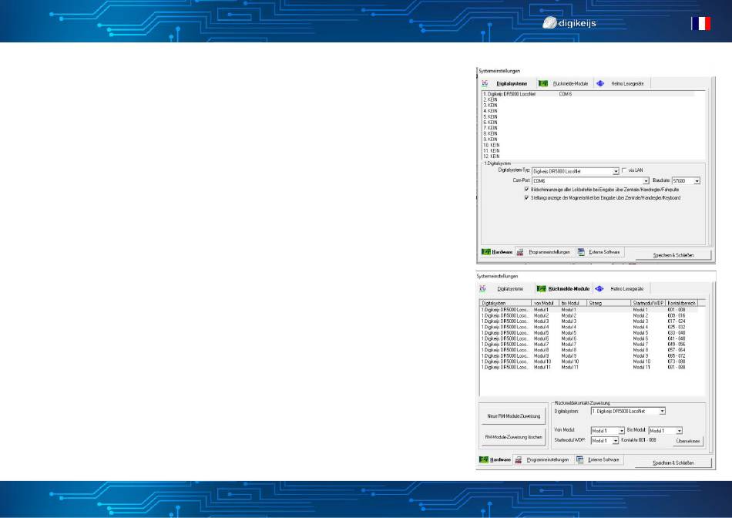Select Digitalsysteme tab in the dialog with the KEIN list
The image size is (732, 518).
point(505,83)
